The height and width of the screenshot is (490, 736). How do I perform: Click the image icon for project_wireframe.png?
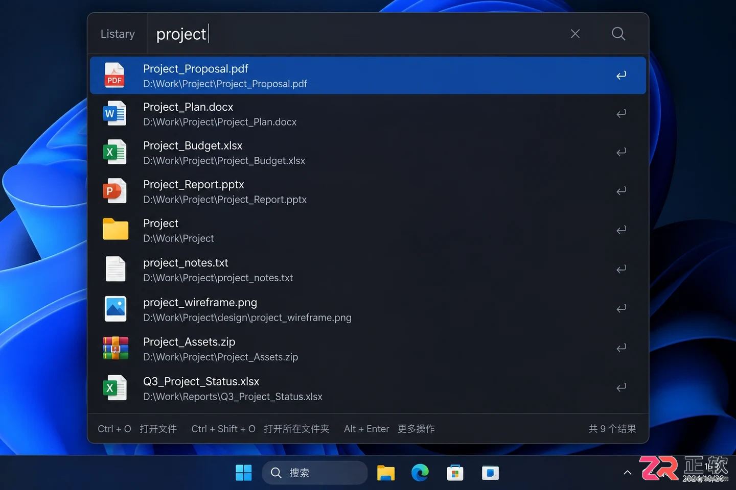coord(116,308)
